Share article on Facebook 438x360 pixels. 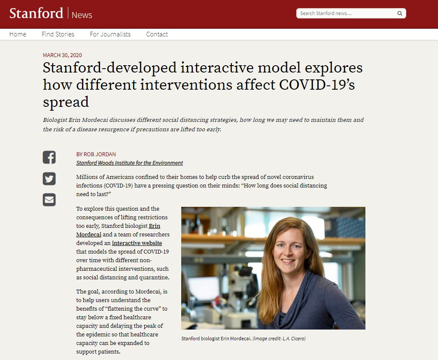(x=49, y=157)
